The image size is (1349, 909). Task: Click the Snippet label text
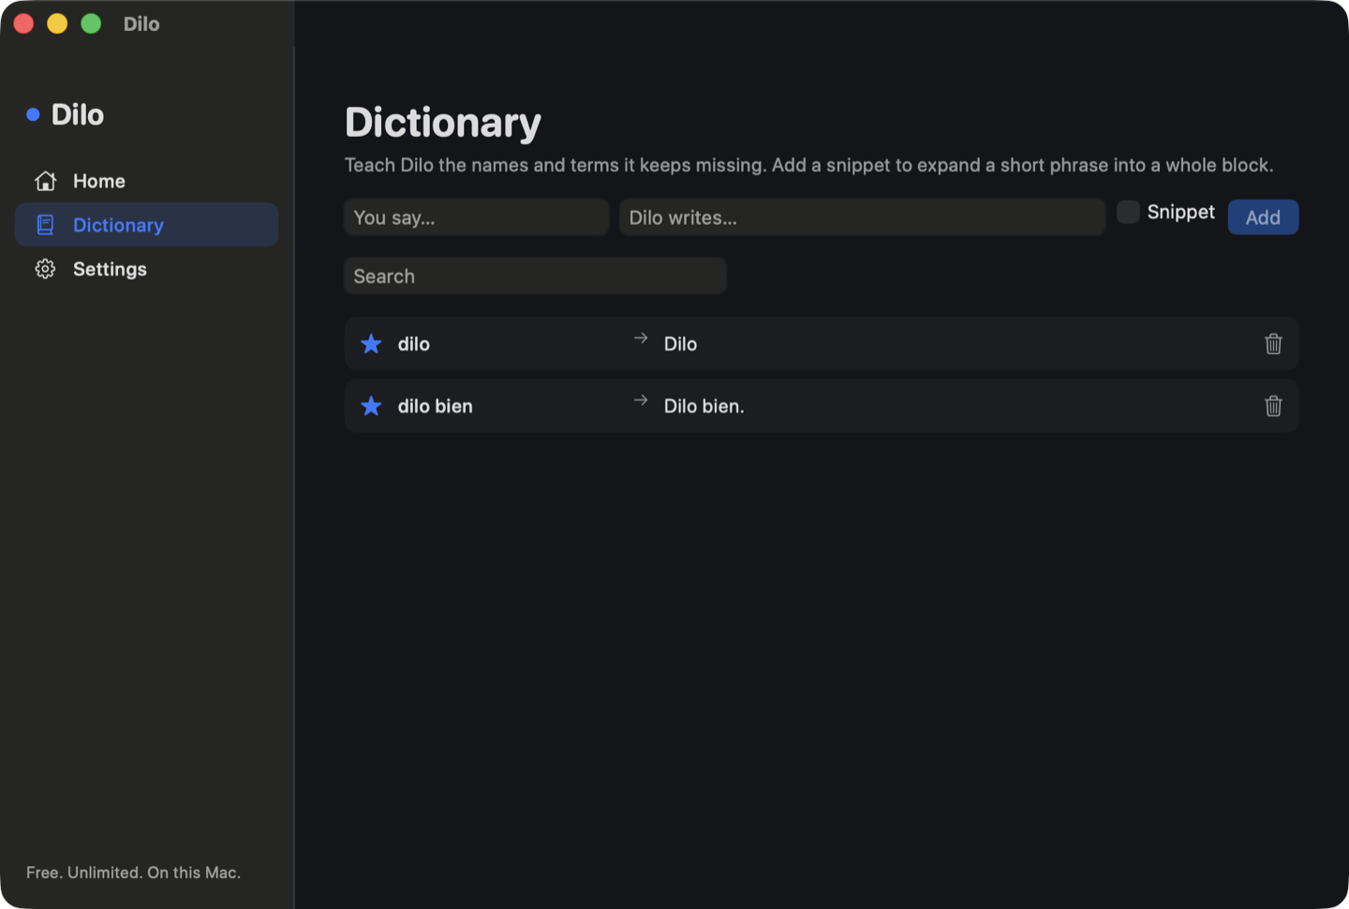[x=1180, y=212]
